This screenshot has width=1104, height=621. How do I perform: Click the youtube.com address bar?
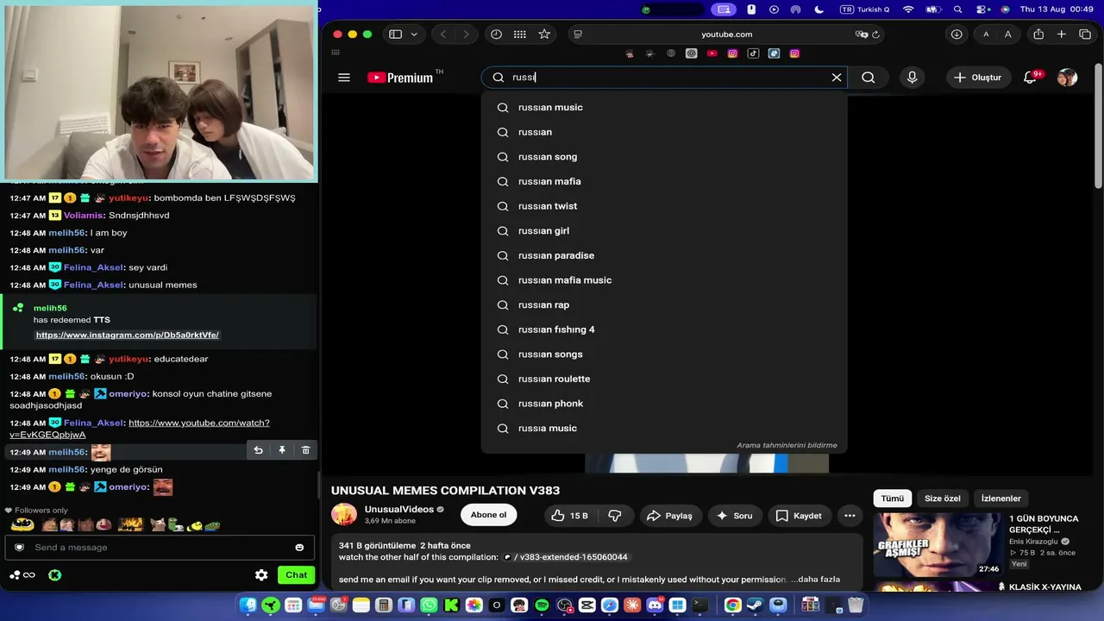tap(726, 34)
